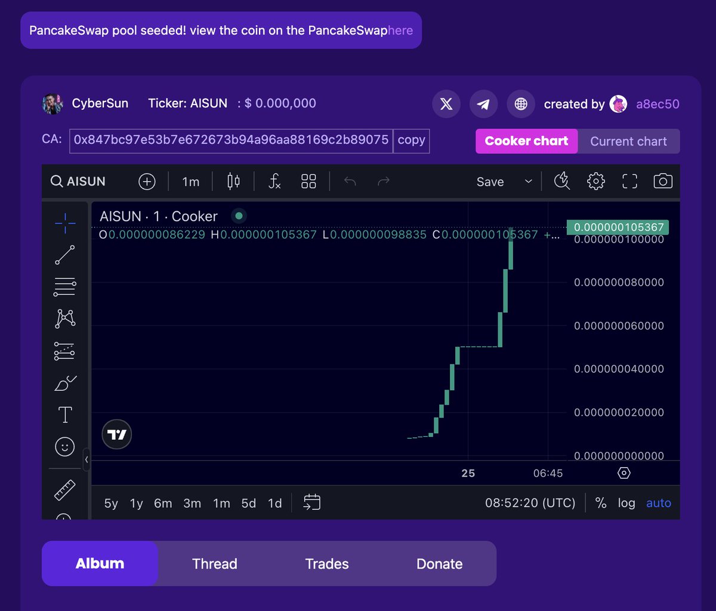Click AISUN · 1 · Cooker legend title
The width and height of the screenshot is (716, 611).
point(159,216)
